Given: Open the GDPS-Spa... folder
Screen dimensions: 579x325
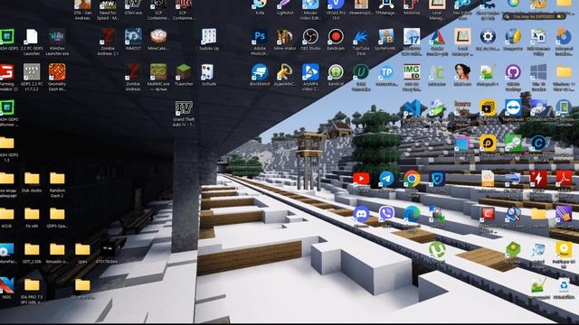Looking at the screenshot, I should [57, 214].
